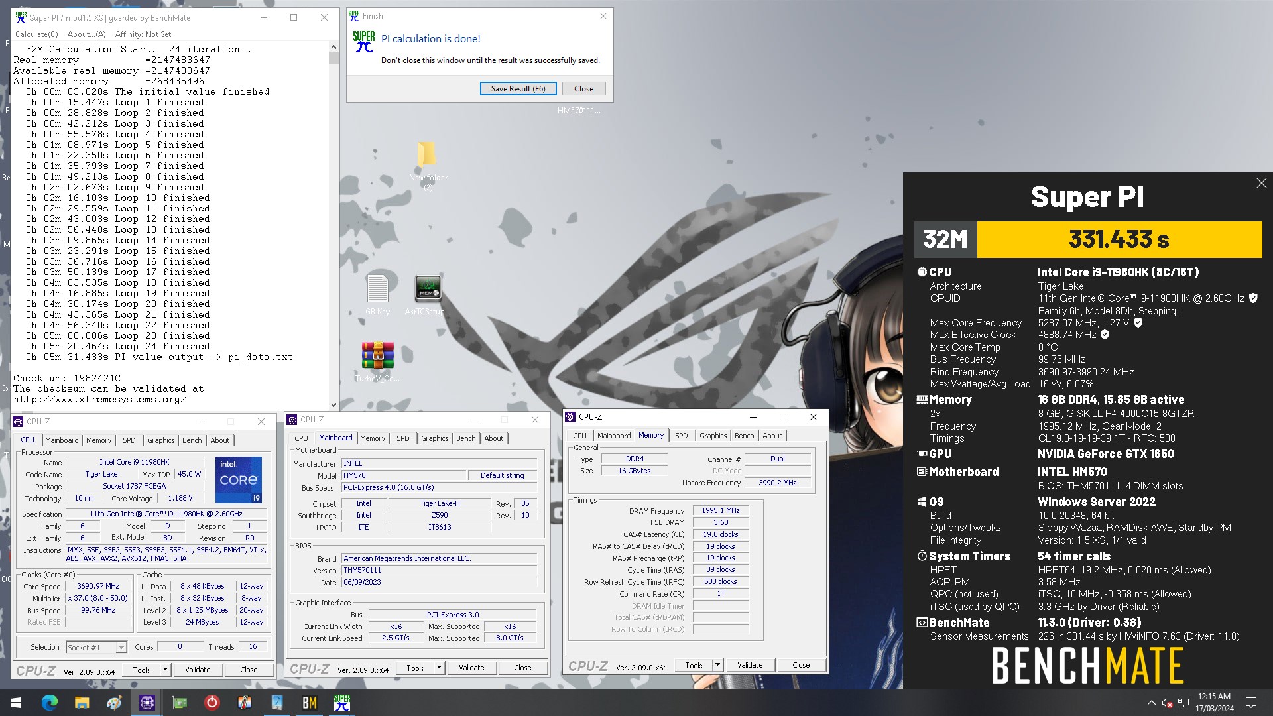Click Close button in the CPU tab CPU-Z window
The width and height of the screenshot is (1273, 716).
tap(249, 670)
